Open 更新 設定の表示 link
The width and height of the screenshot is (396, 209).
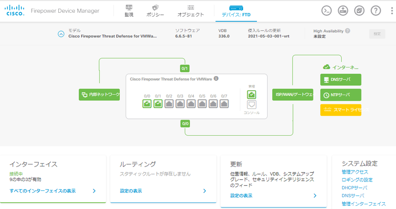pos(241,196)
